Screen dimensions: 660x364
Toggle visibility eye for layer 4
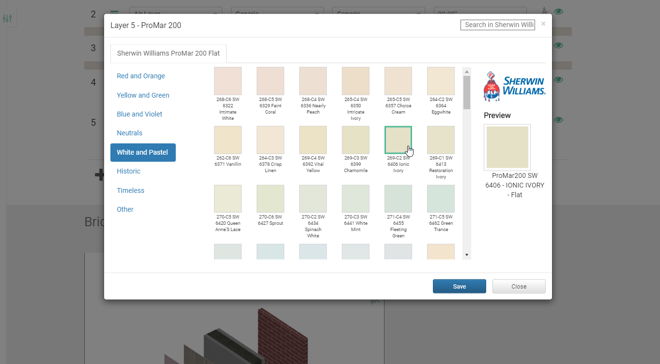click(x=558, y=80)
